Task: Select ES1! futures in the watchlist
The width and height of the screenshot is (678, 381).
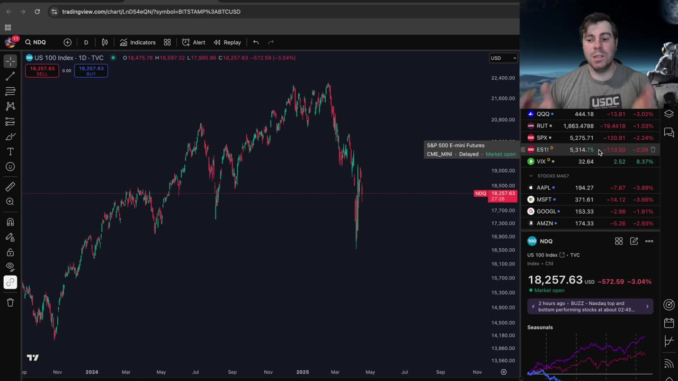Action: coord(591,150)
